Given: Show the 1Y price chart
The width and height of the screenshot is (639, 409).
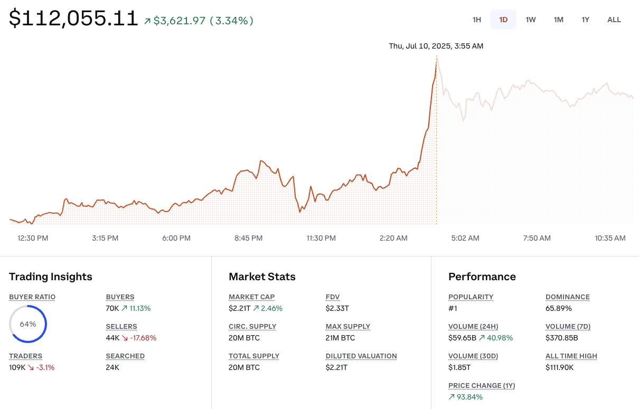Looking at the screenshot, I should 585,20.
